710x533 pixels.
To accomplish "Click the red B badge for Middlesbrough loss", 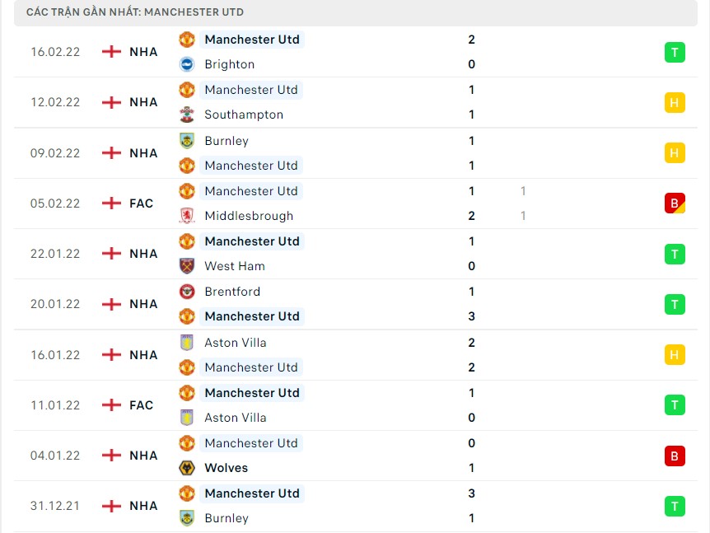I will pyautogui.click(x=675, y=203).
